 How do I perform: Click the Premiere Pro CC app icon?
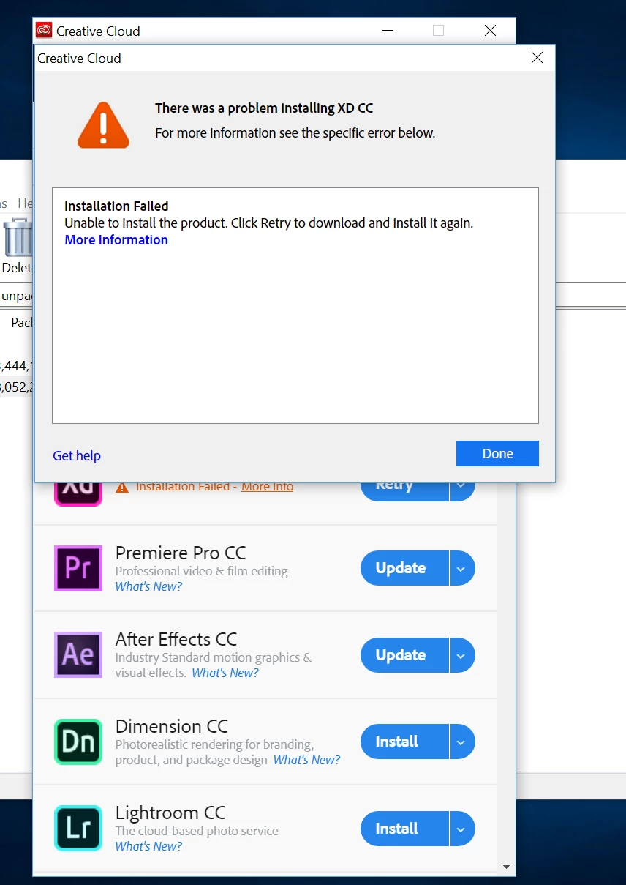(78, 568)
